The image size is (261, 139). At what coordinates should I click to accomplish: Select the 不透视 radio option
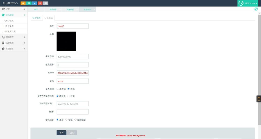coord(58,89)
